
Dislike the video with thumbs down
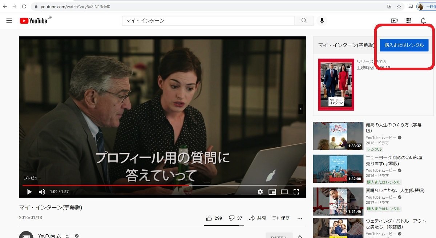tap(235, 218)
